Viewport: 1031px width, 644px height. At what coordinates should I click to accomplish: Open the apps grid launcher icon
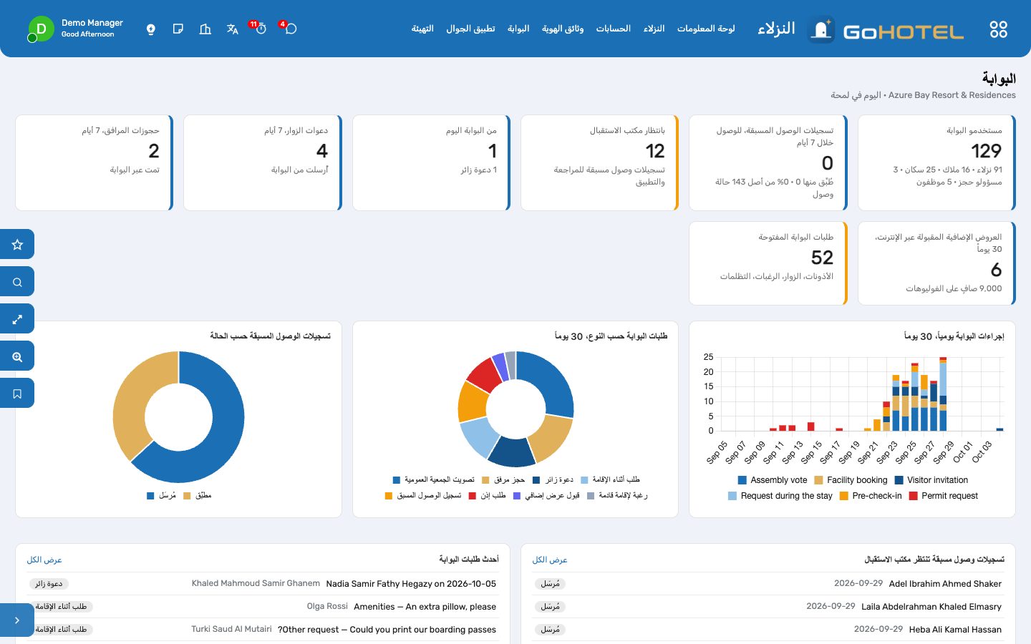pyautogui.click(x=998, y=29)
